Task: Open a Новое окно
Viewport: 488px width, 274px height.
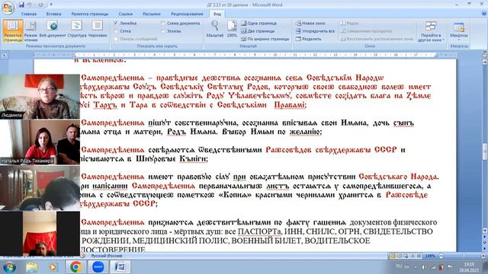Action: [x=310, y=24]
